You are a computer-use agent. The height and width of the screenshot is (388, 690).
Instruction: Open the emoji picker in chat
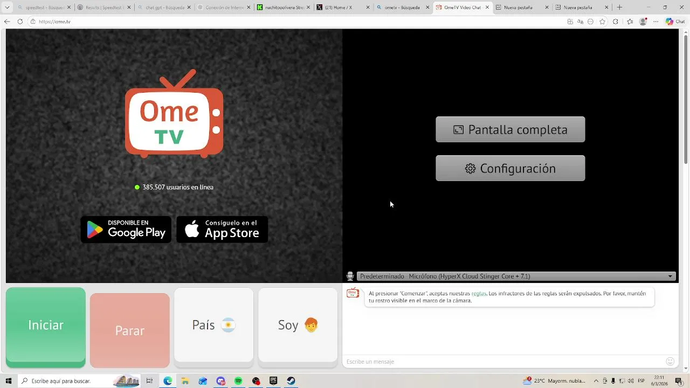[670, 362]
